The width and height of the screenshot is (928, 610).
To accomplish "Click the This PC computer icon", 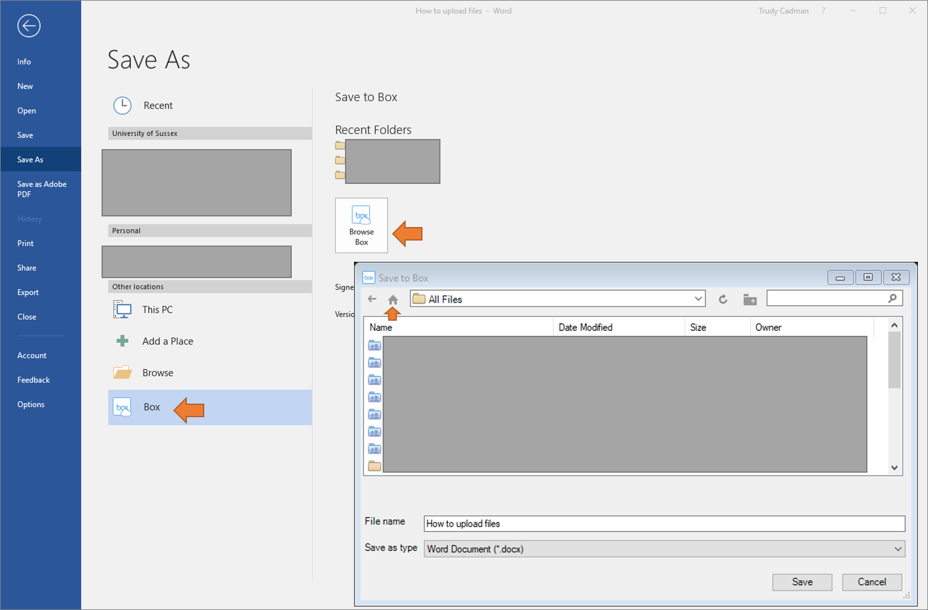I will pyautogui.click(x=122, y=309).
